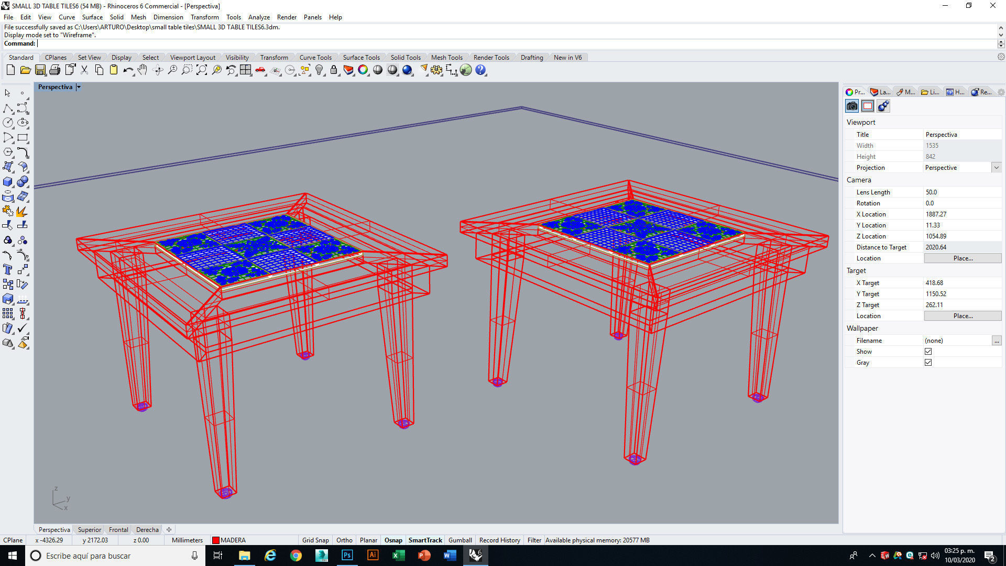
Task: Click the Save file icon
Action: tap(40, 70)
